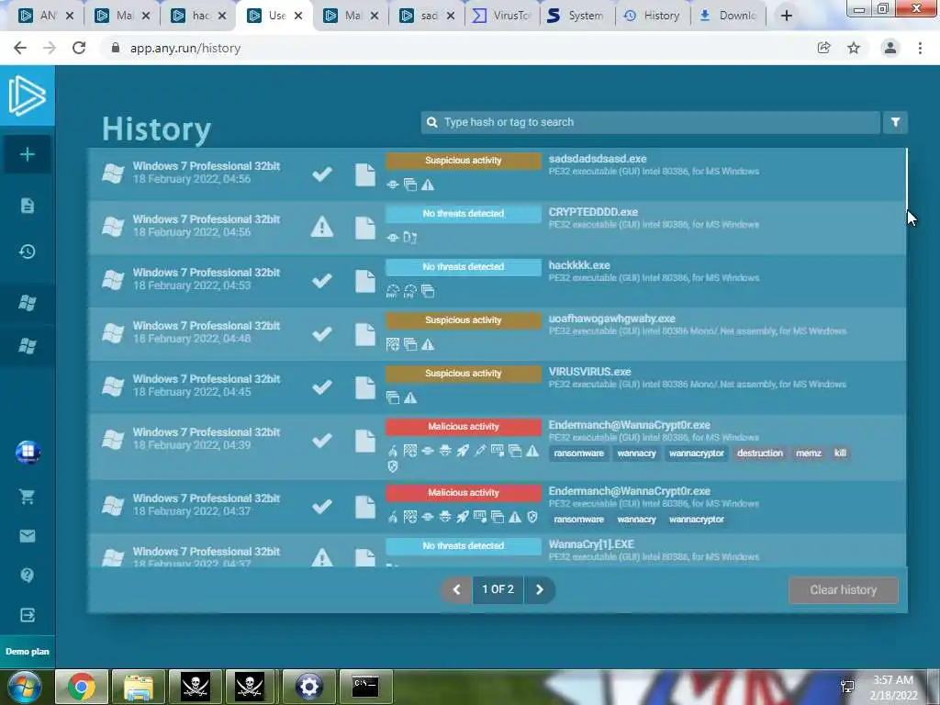Switch to the History browser tab
940x705 pixels.
653,16
